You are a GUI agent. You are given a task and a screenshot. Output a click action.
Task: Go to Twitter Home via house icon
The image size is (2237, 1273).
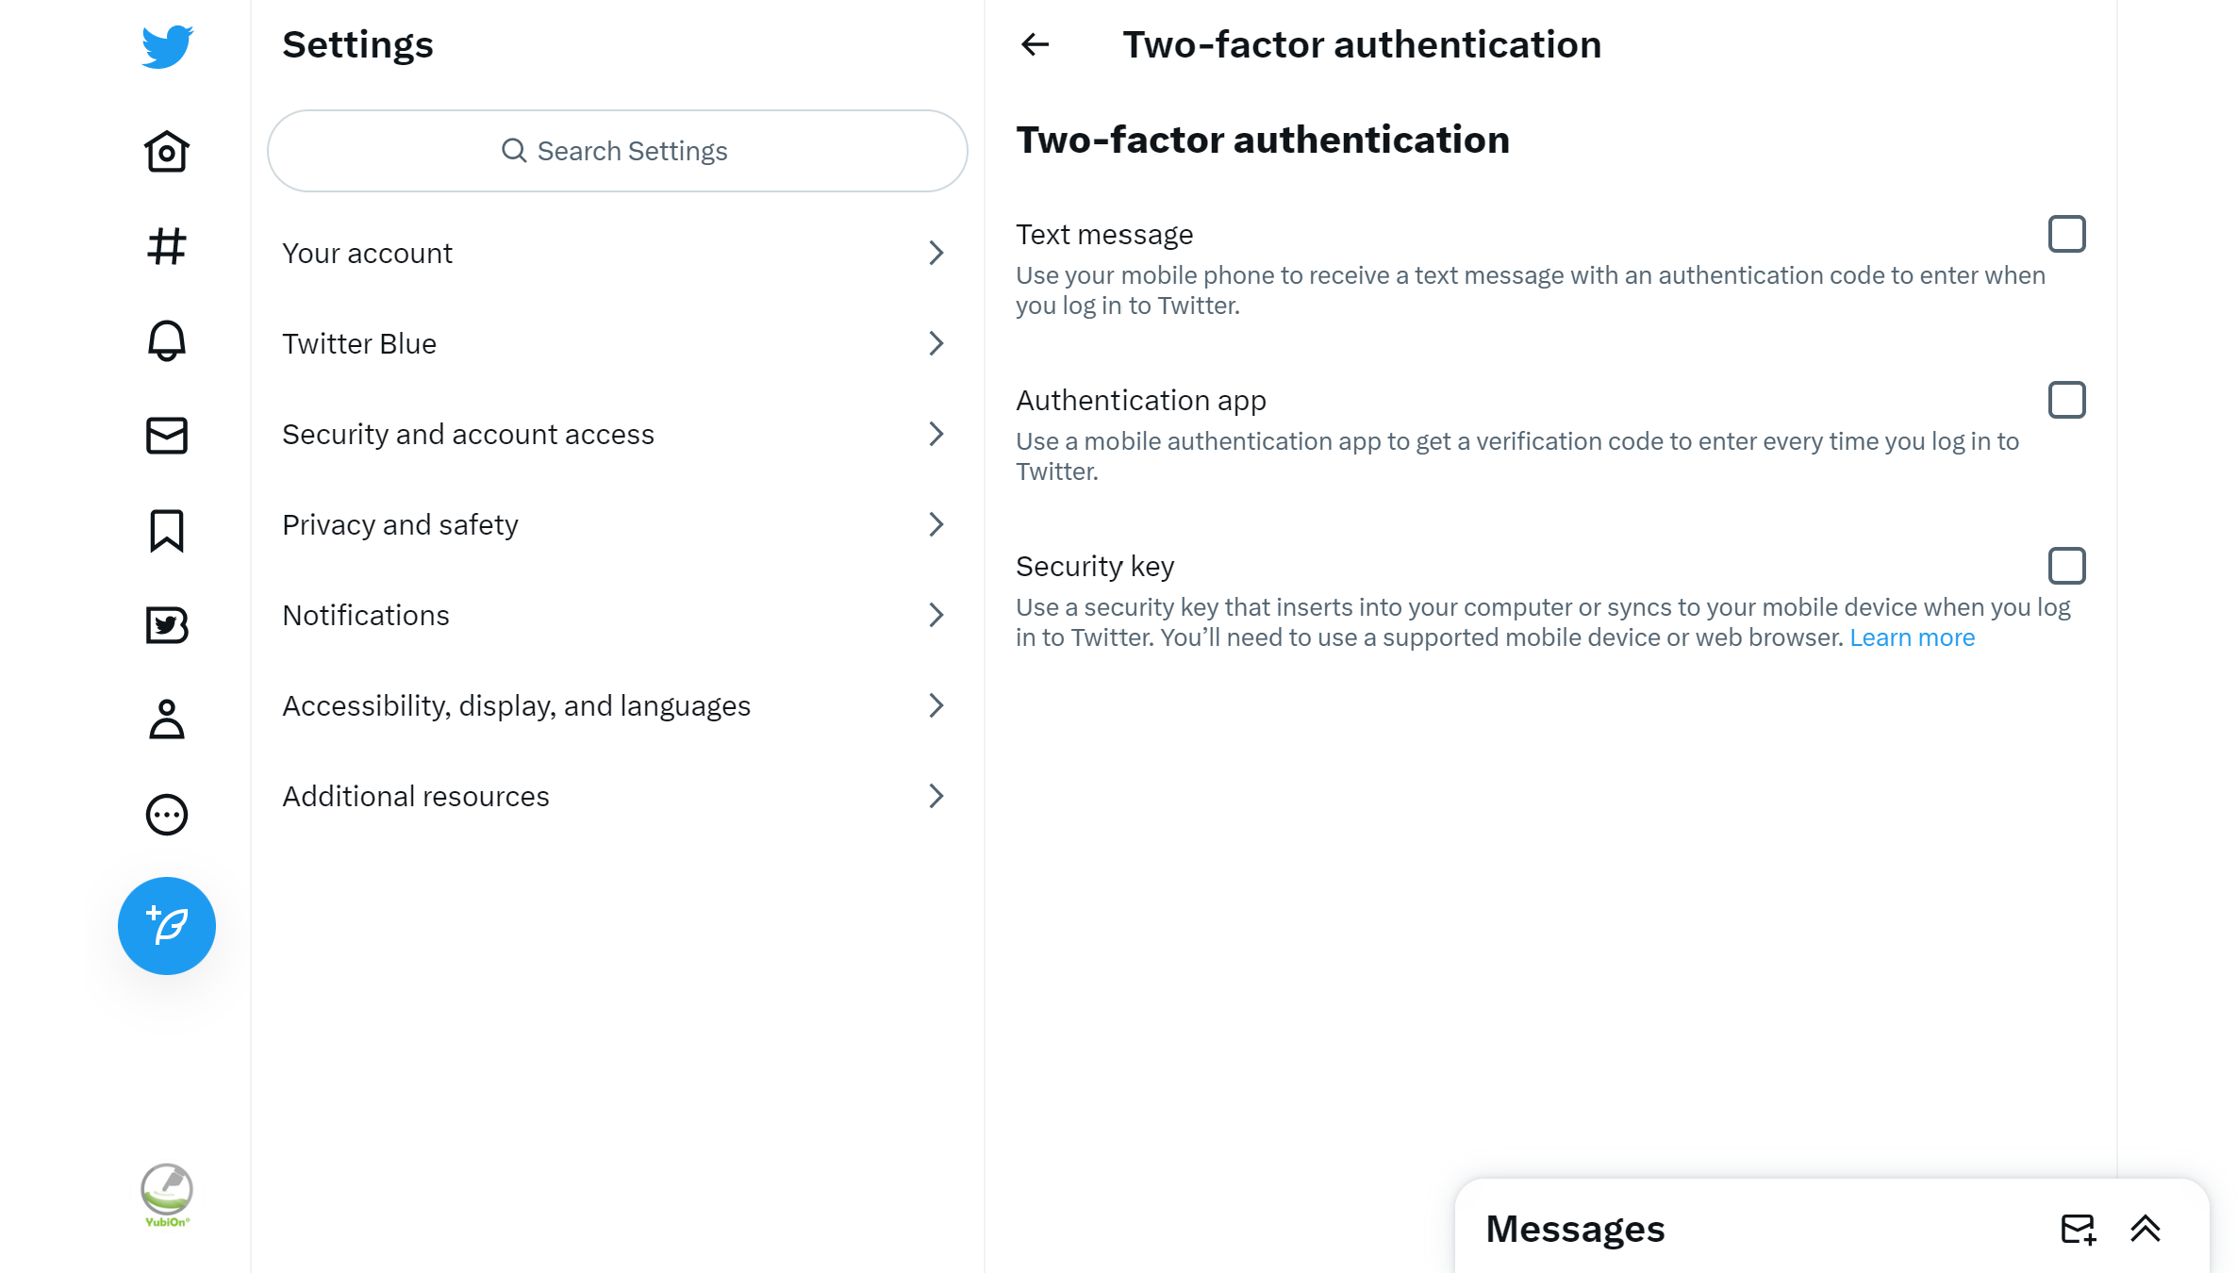167,152
